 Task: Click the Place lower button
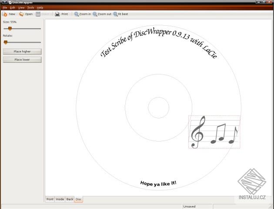pos(22,60)
